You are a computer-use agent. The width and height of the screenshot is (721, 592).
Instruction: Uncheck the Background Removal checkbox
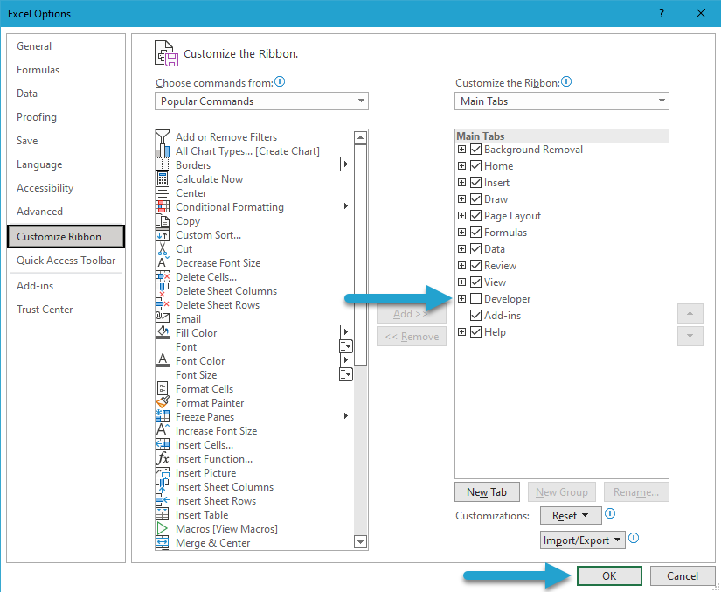(476, 150)
